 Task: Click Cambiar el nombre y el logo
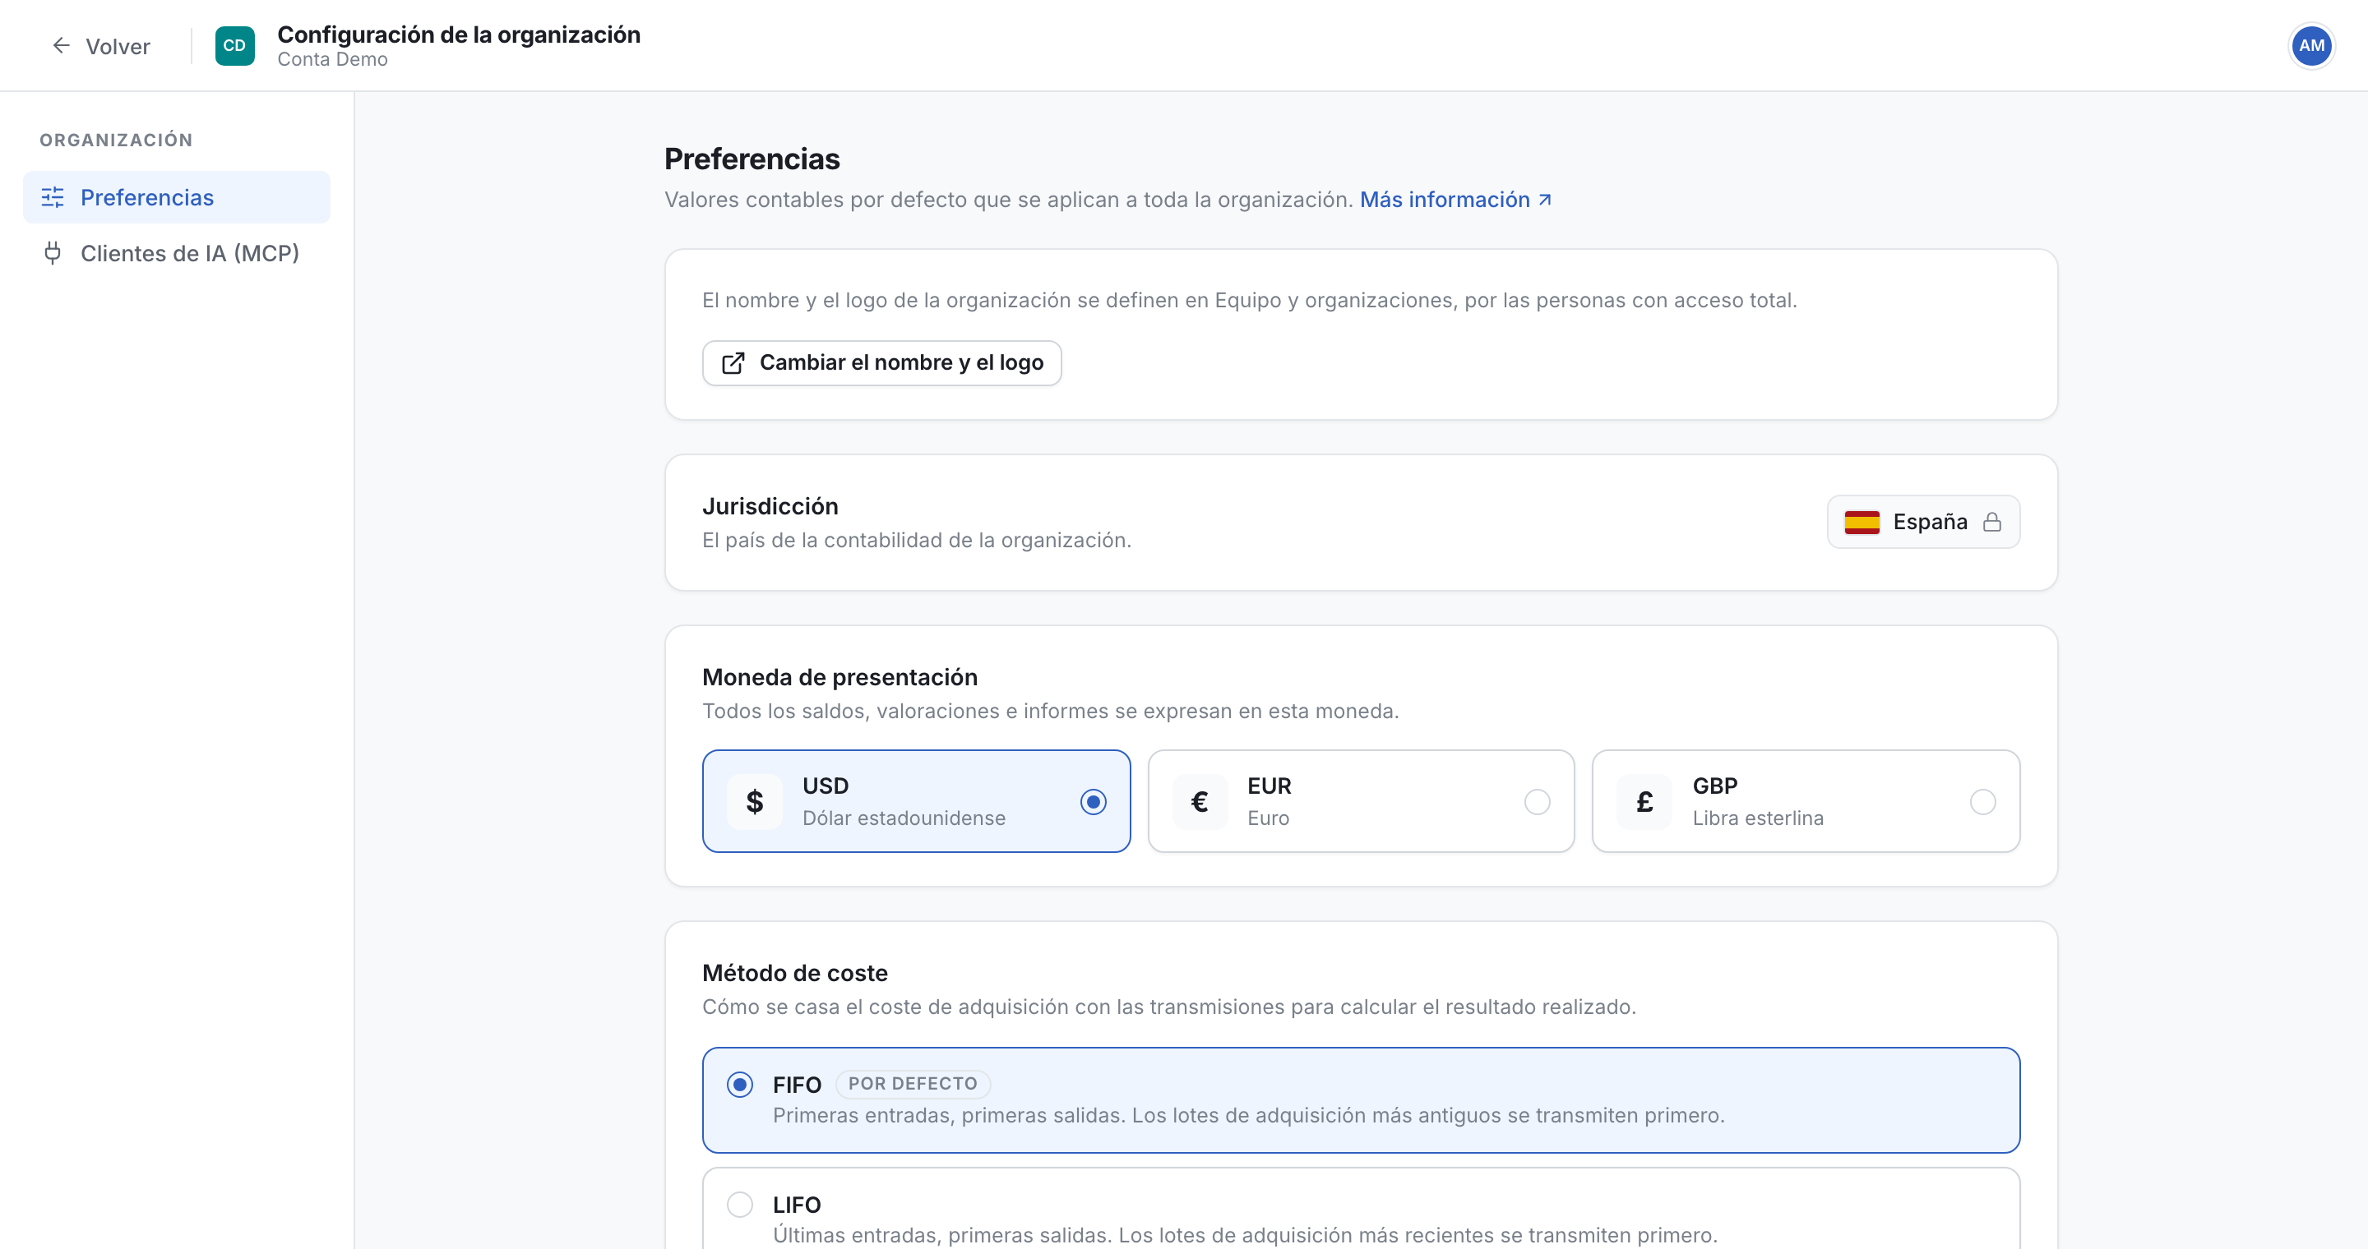click(x=881, y=362)
